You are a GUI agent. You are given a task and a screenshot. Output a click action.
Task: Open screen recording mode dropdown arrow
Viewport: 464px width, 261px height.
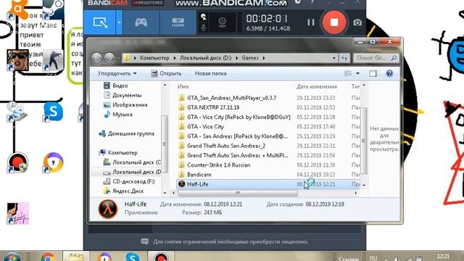tap(119, 22)
